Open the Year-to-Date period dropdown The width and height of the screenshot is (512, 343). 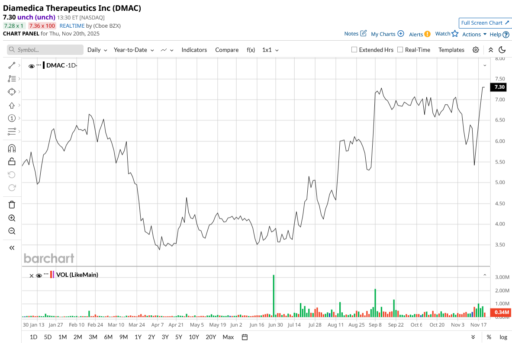[x=134, y=50]
